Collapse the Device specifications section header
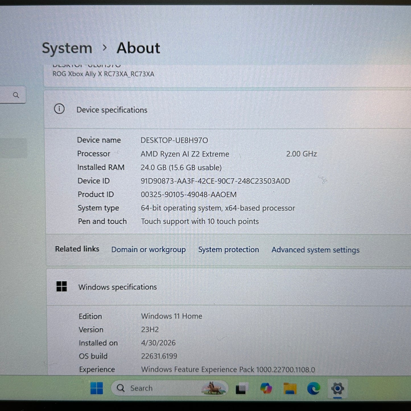The image size is (411, 411). (x=228, y=110)
